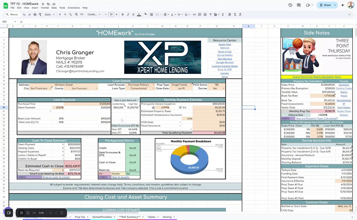Click the Redo icon in toolbar
Screen dimensions: 357x220
[x=30, y=15]
